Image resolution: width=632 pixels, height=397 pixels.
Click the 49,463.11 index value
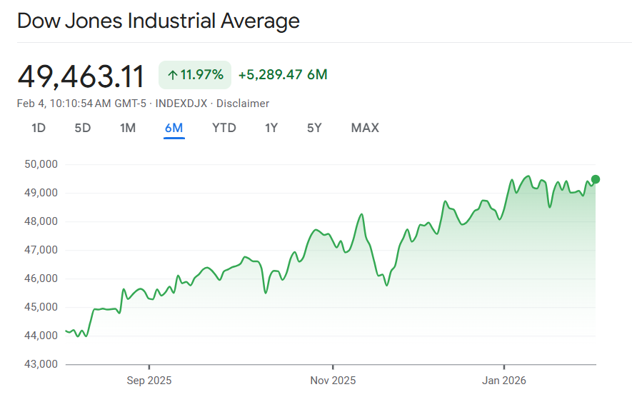click(81, 76)
